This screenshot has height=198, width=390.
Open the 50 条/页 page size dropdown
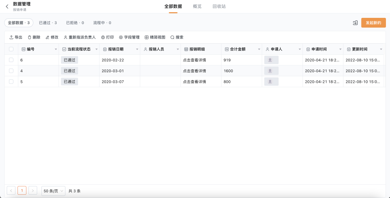(53, 191)
